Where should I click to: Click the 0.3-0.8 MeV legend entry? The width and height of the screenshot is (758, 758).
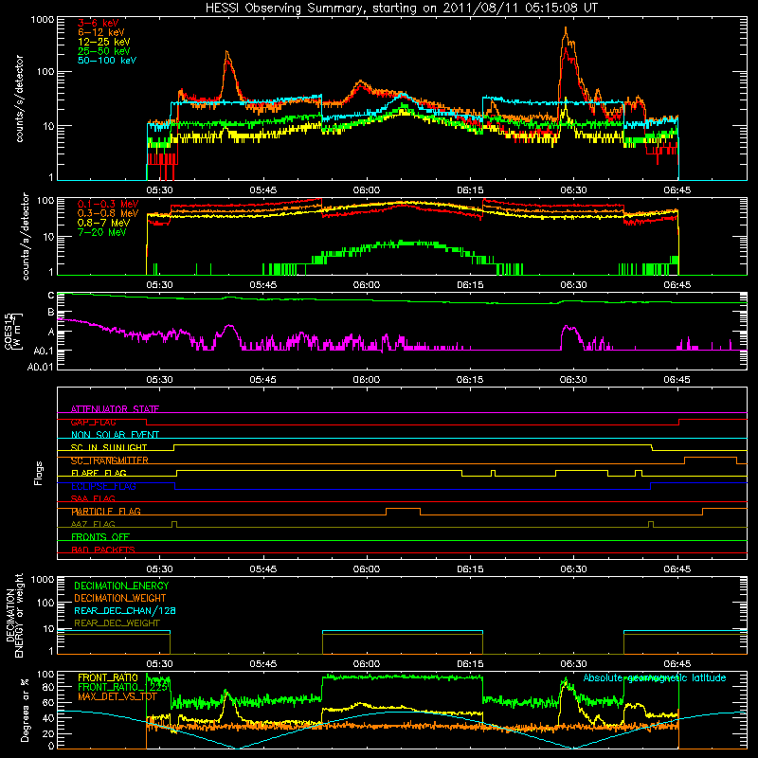[x=108, y=213]
